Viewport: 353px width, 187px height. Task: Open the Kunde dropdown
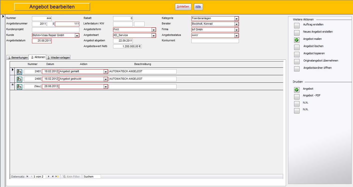click(77, 35)
